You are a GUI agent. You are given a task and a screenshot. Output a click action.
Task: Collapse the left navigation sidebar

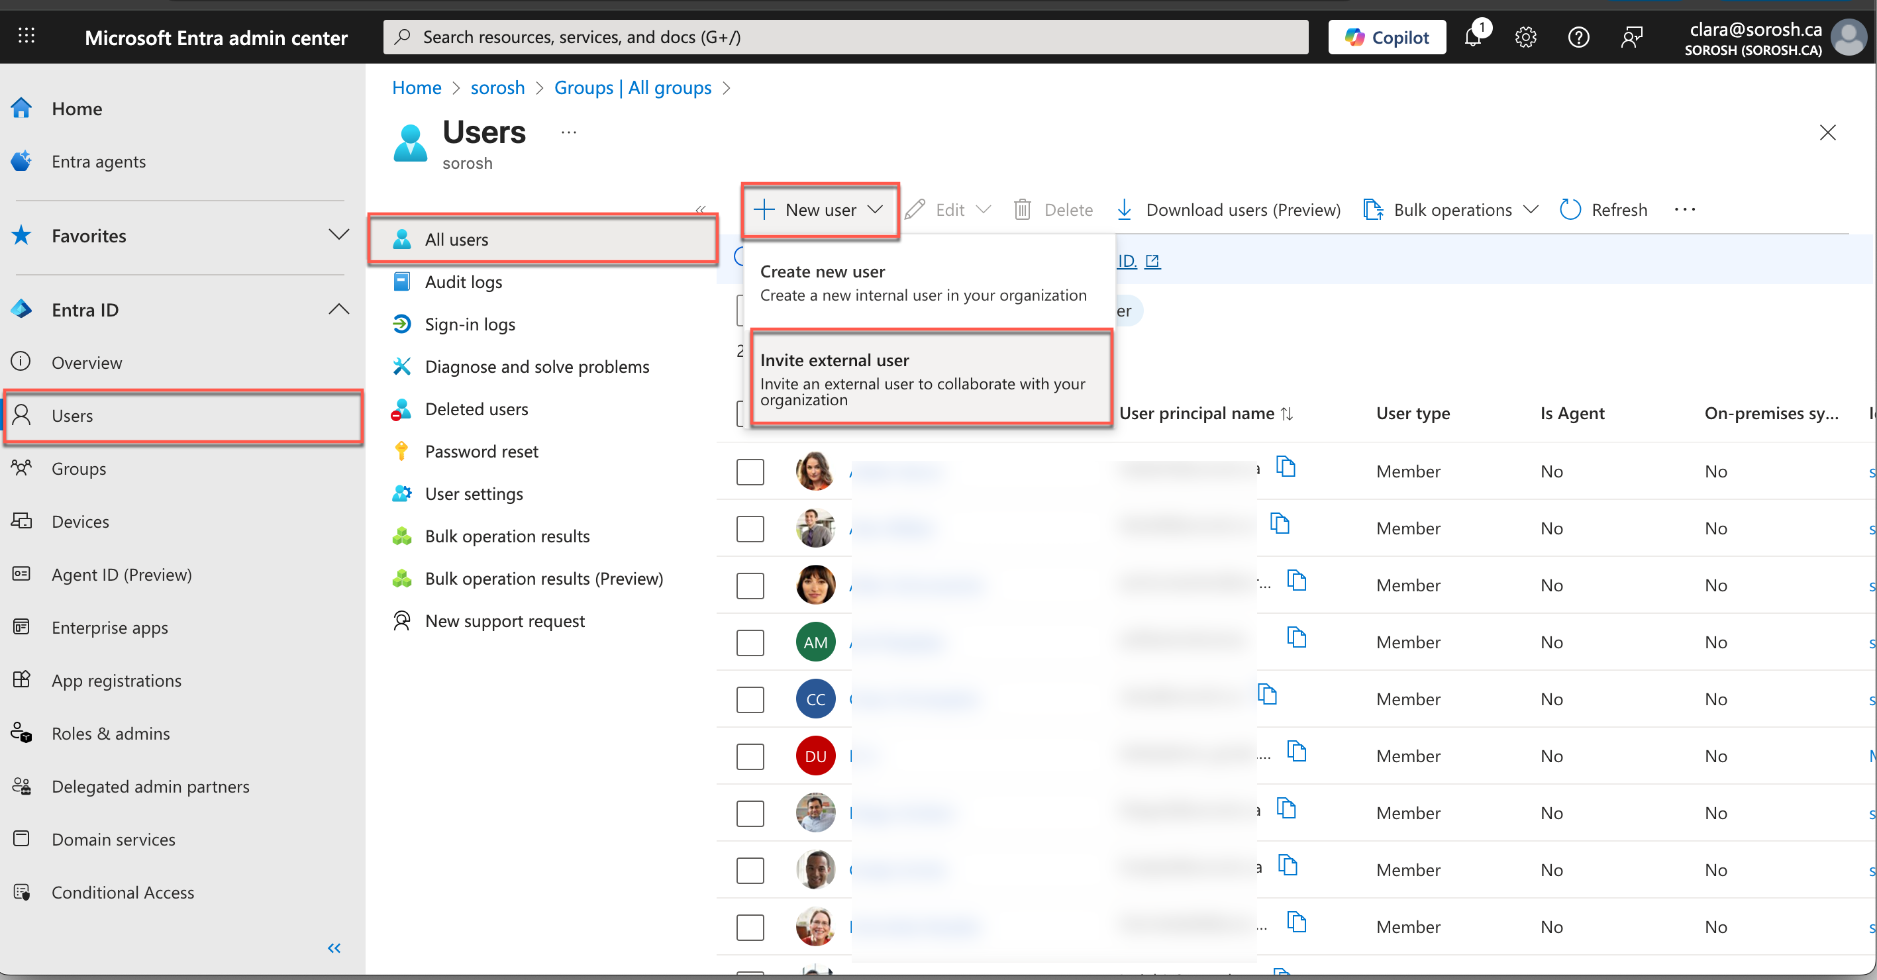334,948
